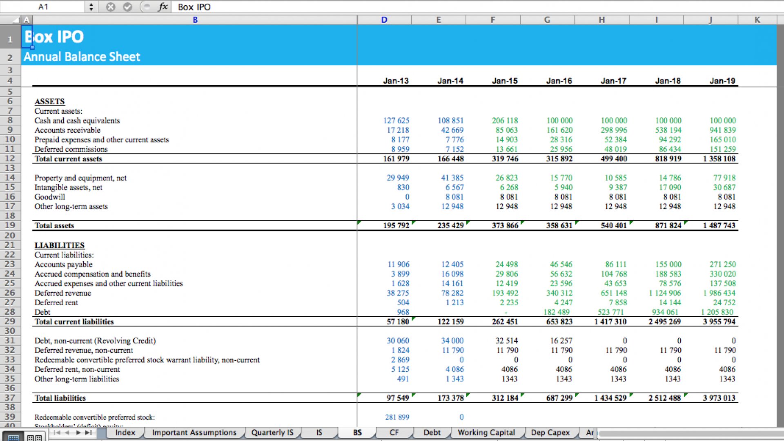Click the 'Goodwill' row label
784x441 pixels.
click(50, 197)
